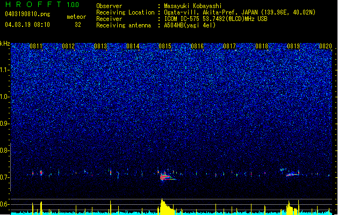The width and height of the screenshot is (338, 215).
Task: Click the 0818 time marker
Action: tap(262, 46)
